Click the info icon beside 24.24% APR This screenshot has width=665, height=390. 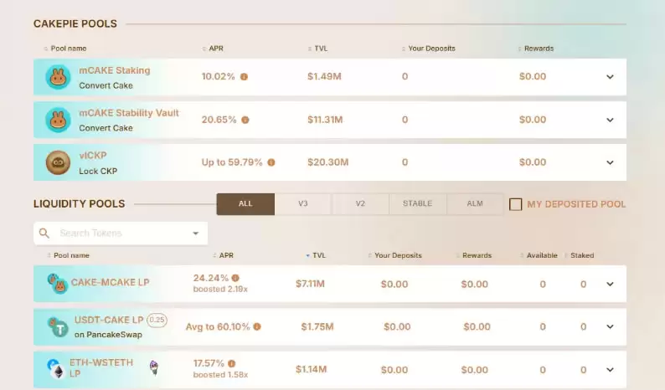tap(235, 278)
